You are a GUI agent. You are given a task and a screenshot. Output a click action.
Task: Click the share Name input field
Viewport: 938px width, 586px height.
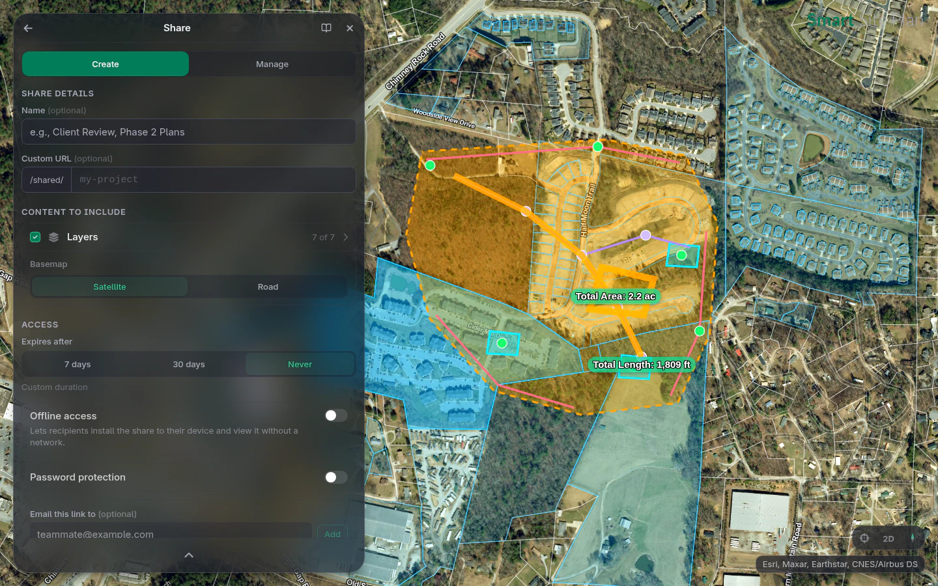[x=189, y=132]
